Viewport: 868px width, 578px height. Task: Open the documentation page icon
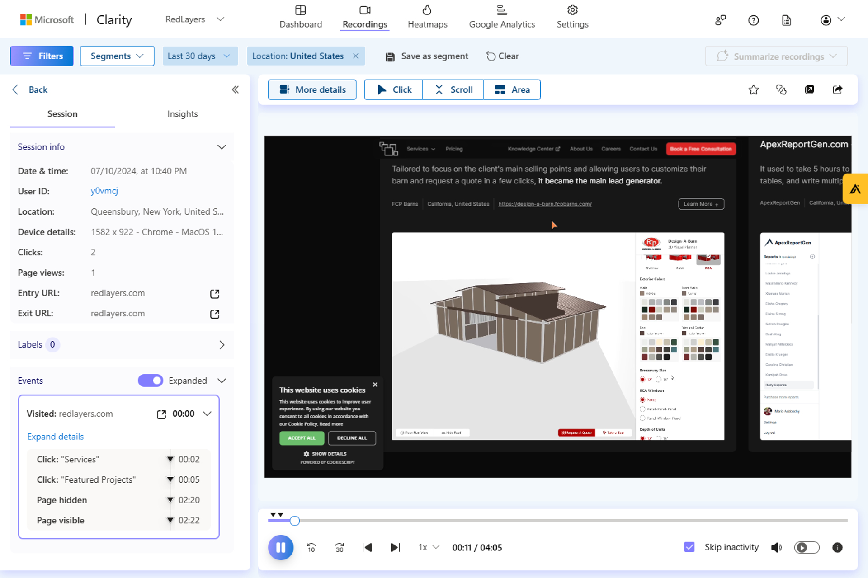pos(787,20)
